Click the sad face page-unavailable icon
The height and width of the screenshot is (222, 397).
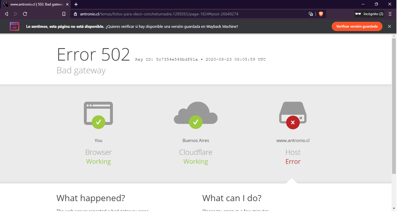pos(15,26)
